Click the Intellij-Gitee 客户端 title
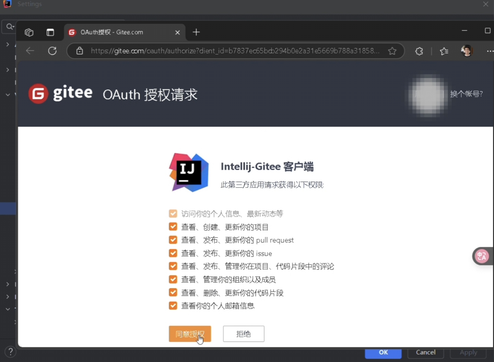Image resolution: width=494 pixels, height=362 pixels. (267, 167)
